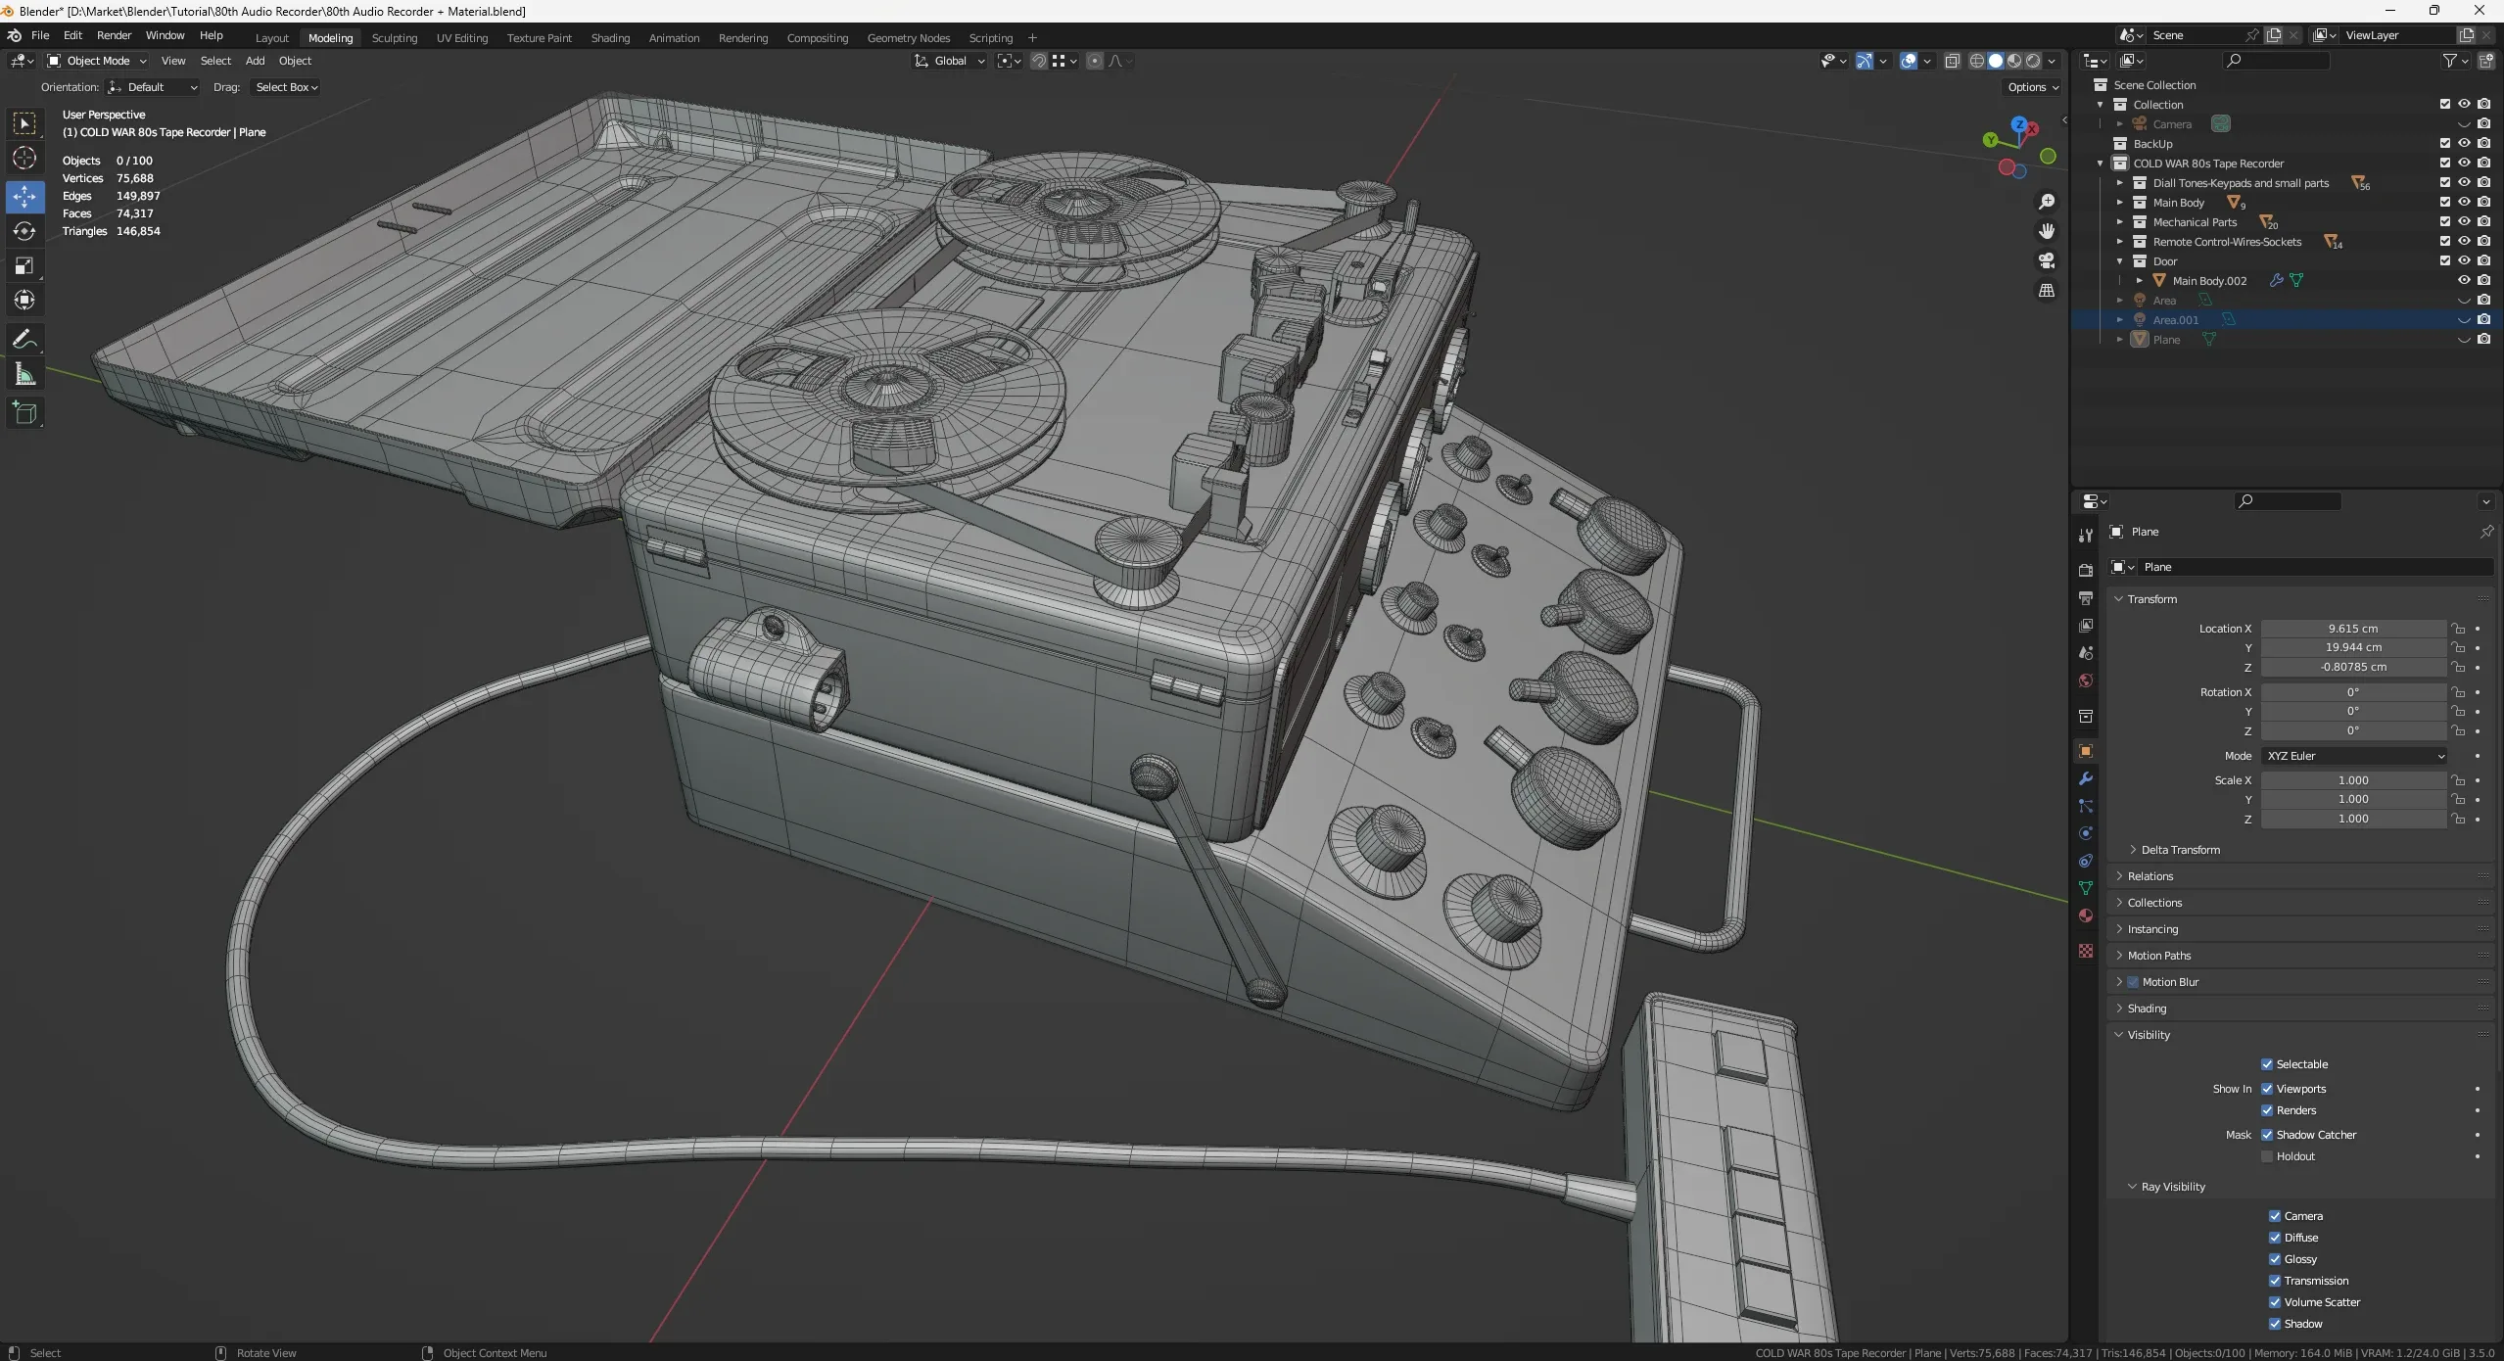Open the Modifiers properties tab
Viewport: 2504px width, 1361px height.
coord(2086,778)
